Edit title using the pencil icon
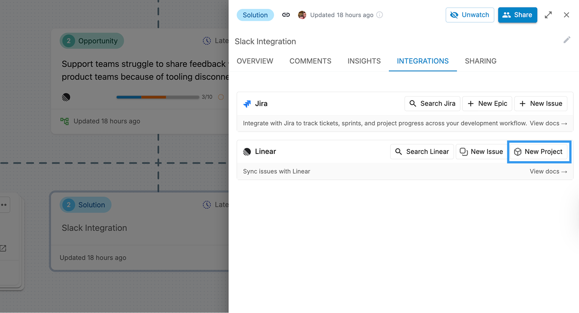579x313 pixels. pyautogui.click(x=567, y=40)
